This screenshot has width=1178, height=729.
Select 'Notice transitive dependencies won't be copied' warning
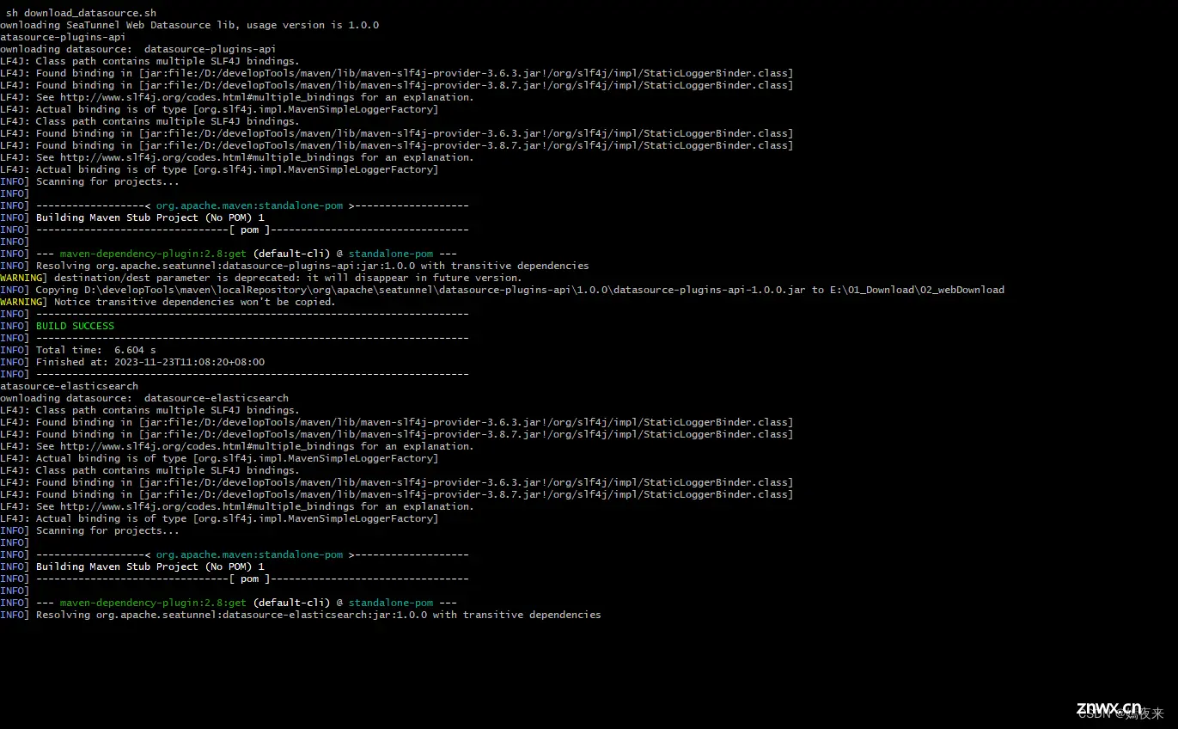(168, 302)
